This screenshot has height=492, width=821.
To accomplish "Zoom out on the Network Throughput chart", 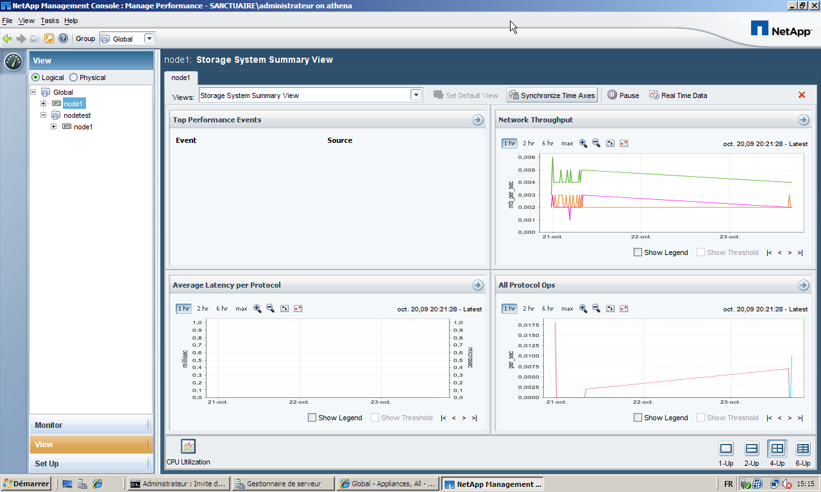I will click(596, 143).
